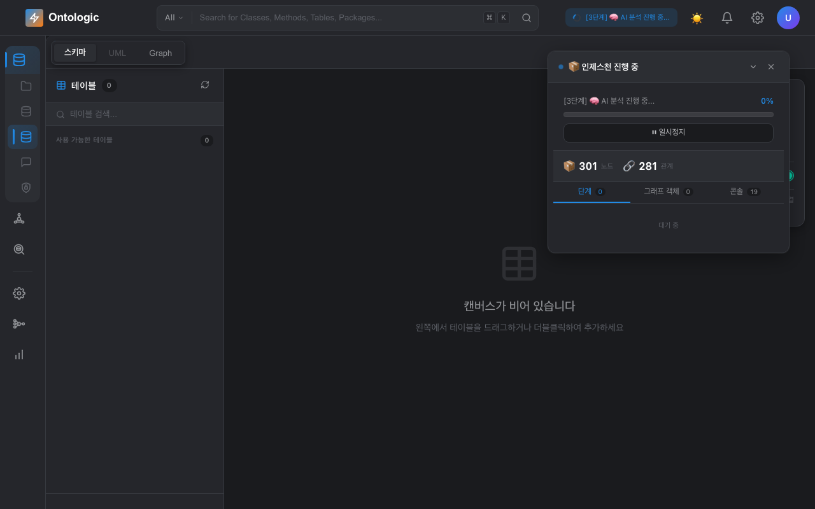The width and height of the screenshot is (815, 509).
Task: Open the query search icon in sidebar
Action: [x=19, y=249]
